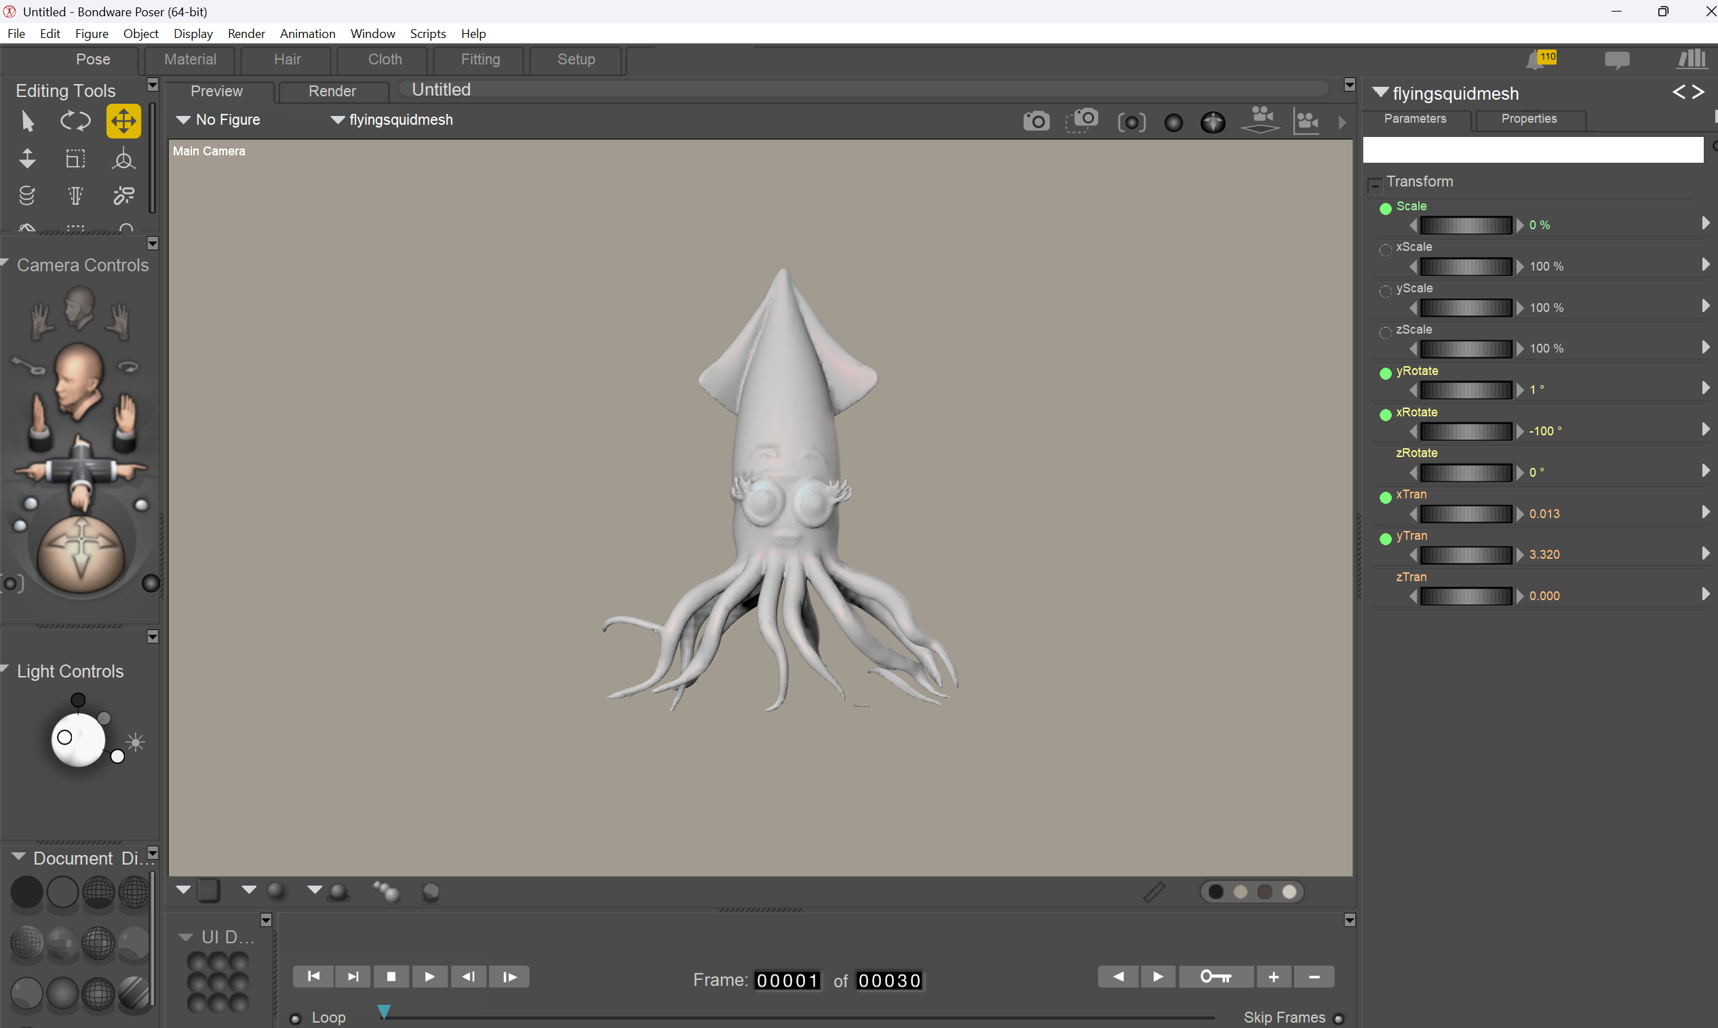Screen dimensions: 1718x1028
Task: Toggle the yScale animation key dot
Action: click(x=1386, y=292)
